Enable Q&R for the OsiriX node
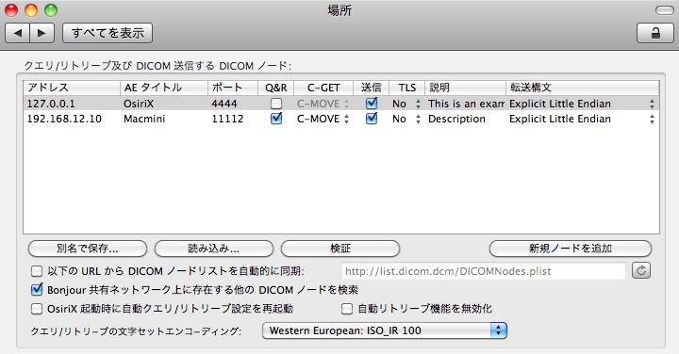 tap(275, 104)
